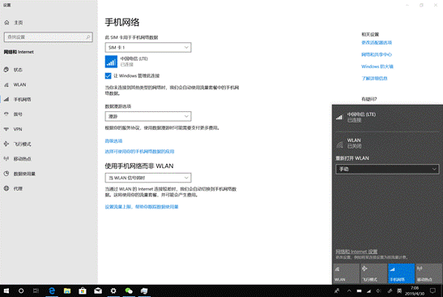Viewport: 443px width, 297px height.
Task: Click inside the 查找设置 search field
Action: click(49, 37)
